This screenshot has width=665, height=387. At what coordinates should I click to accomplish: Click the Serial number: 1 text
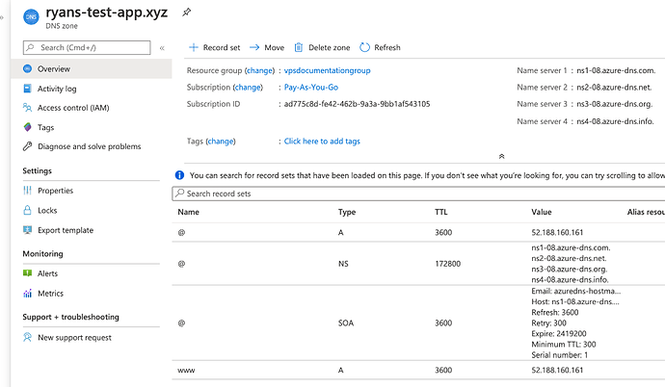coord(559,355)
